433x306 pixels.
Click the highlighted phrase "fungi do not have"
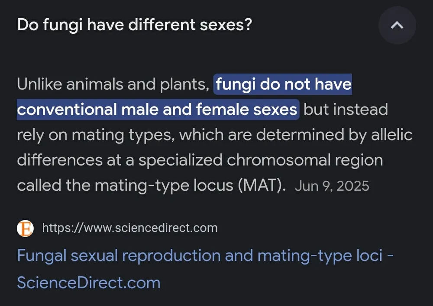coord(284,84)
